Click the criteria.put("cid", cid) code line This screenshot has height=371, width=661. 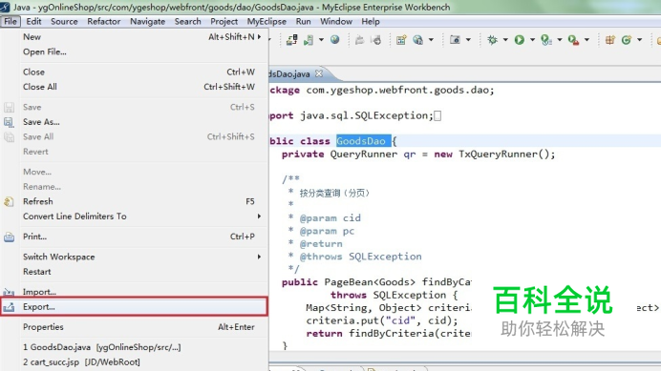(x=382, y=320)
